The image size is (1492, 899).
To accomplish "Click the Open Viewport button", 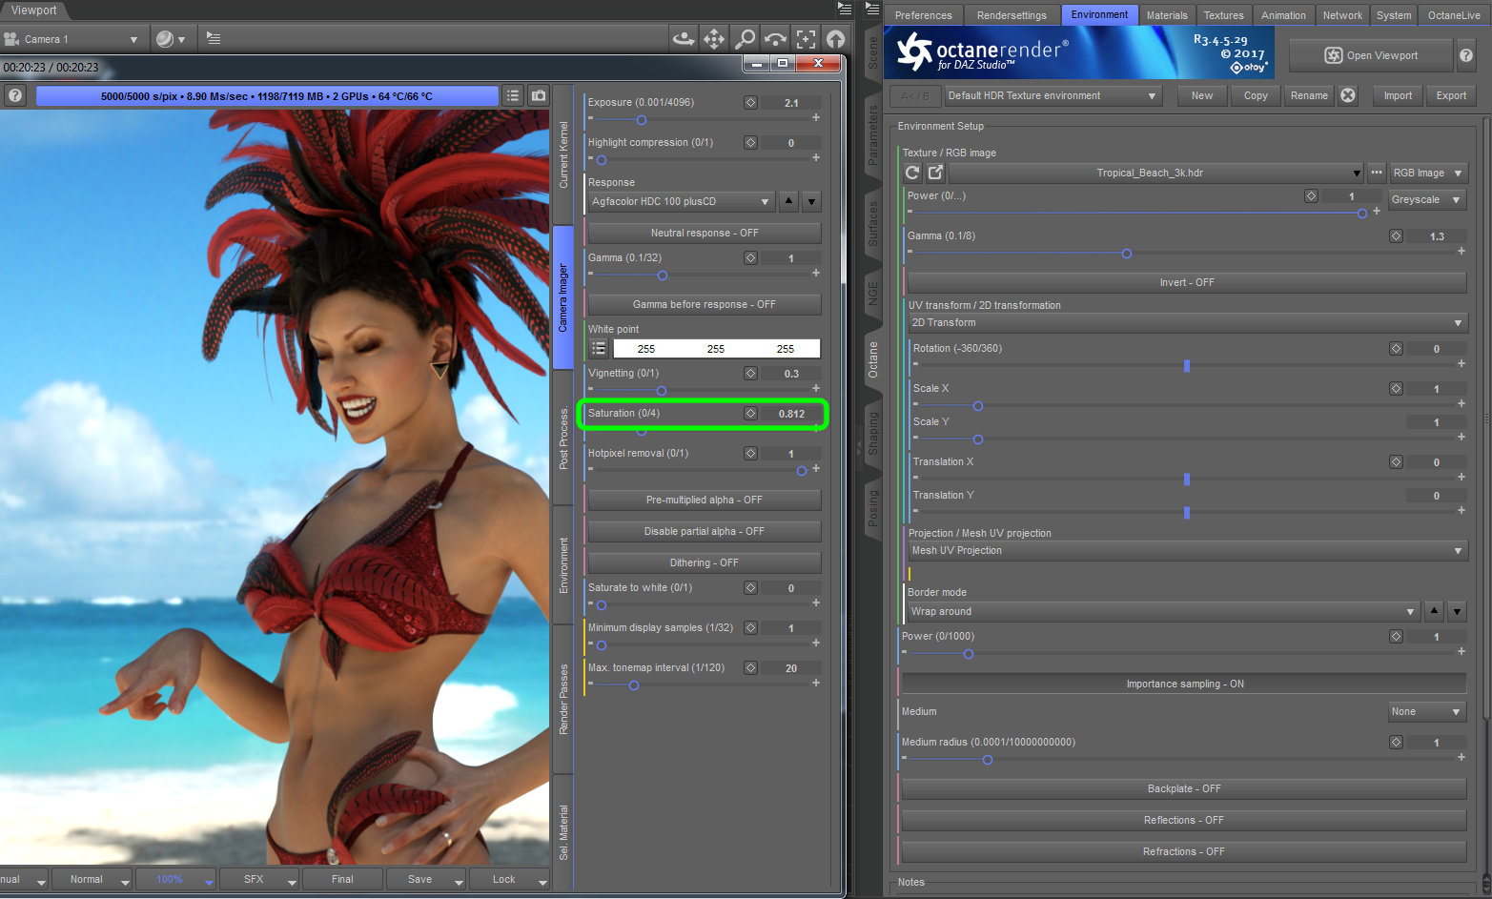I will tap(1370, 55).
